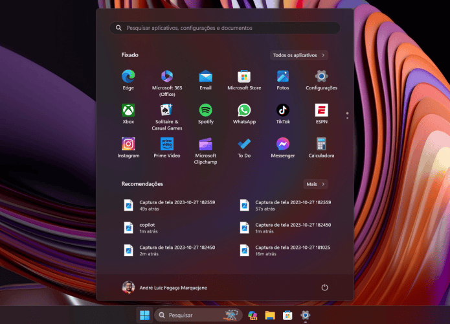Click the taskbar Pesquisar search box
450x324 pixels.
click(198, 315)
